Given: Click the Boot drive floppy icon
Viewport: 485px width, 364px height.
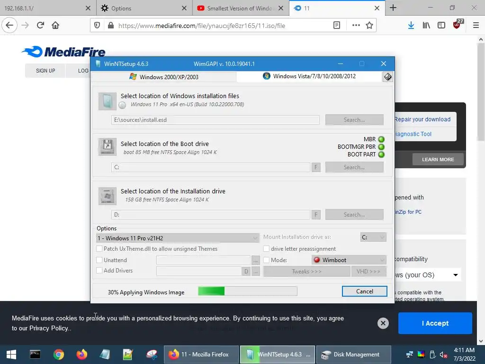Looking at the screenshot, I should point(108,147).
